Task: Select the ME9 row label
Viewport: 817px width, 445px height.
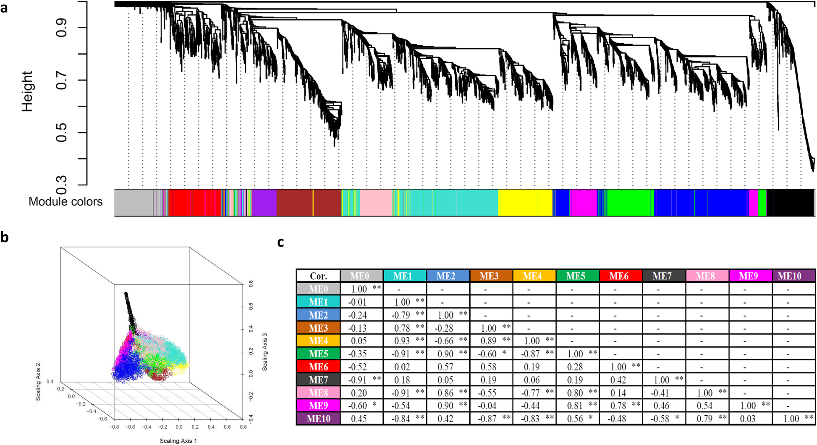Action: pyautogui.click(x=318, y=406)
